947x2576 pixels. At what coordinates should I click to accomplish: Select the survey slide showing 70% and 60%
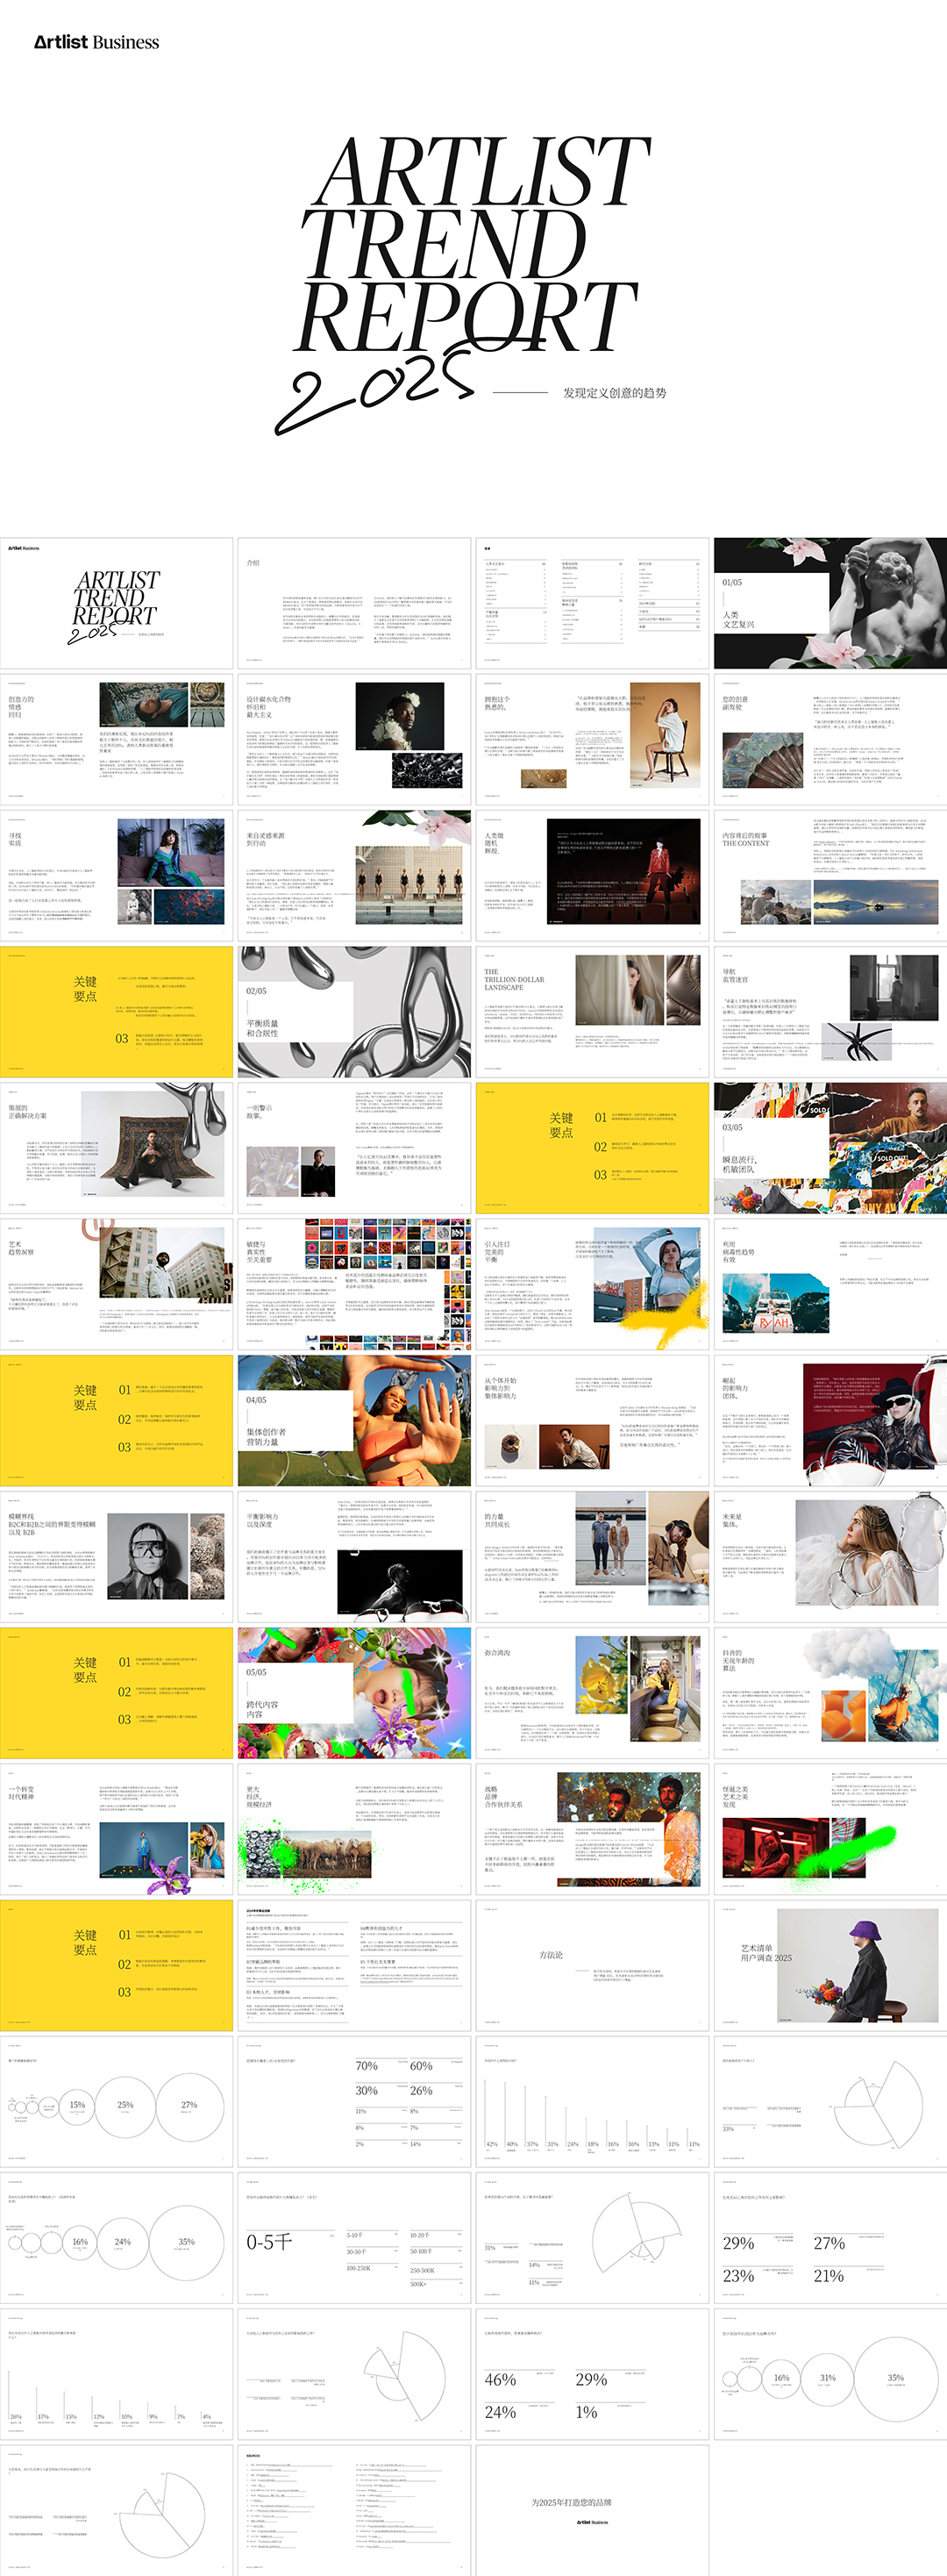point(354,2102)
